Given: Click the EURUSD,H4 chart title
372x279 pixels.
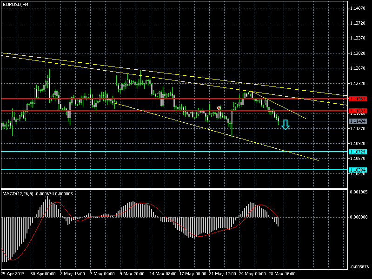Looking at the screenshot, I should tap(15, 5).
